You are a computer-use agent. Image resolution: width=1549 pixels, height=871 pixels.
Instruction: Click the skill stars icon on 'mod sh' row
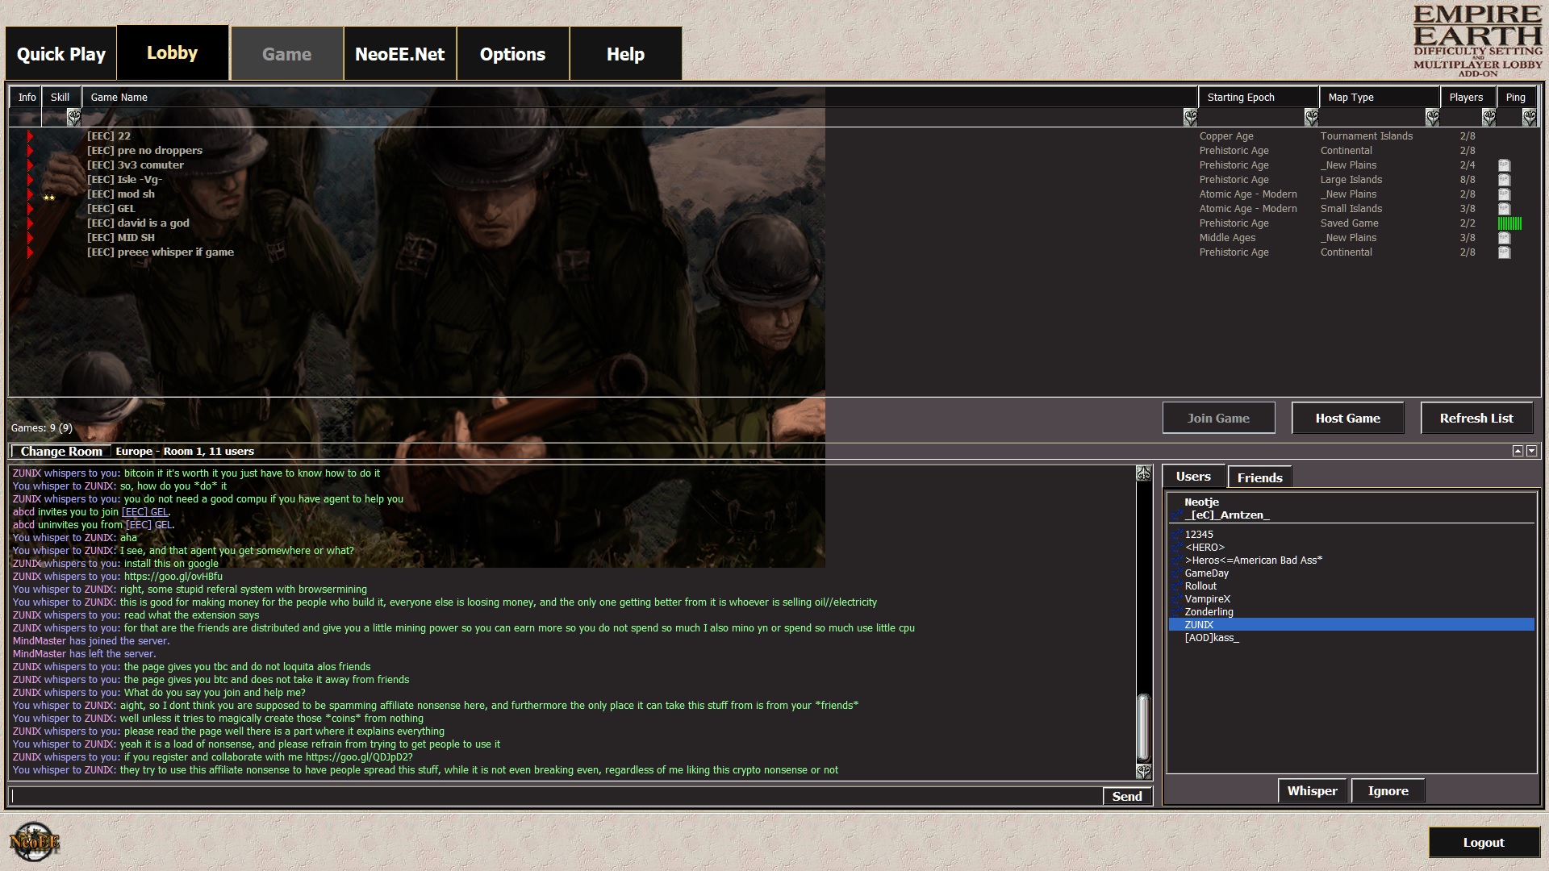pyautogui.click(x=49, y=198)
